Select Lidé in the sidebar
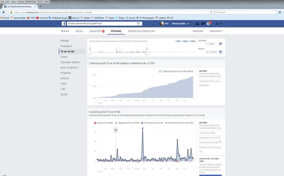The height and width of the screenshot is (176, 284). 63,89
